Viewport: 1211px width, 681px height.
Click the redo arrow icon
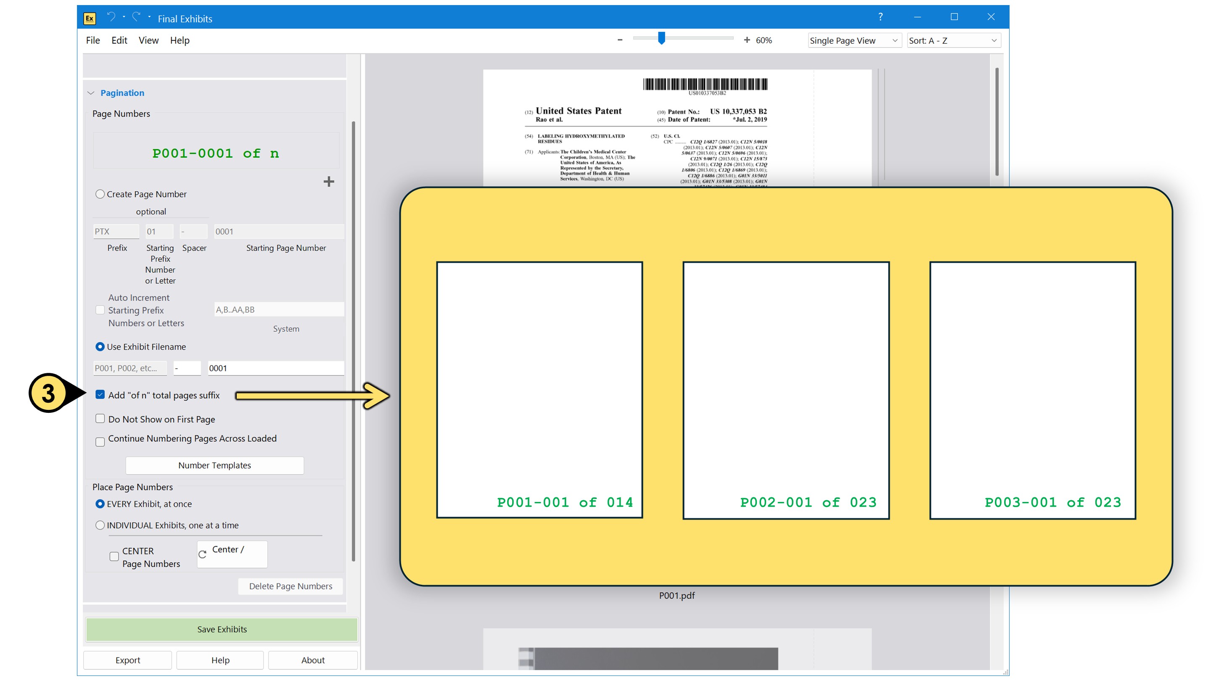point(136,17)
